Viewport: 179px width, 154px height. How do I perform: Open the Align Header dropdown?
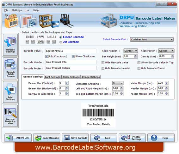click(131, 51)
